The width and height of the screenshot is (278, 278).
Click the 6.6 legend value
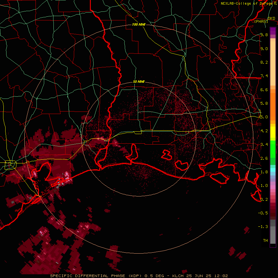pos(264,90)
